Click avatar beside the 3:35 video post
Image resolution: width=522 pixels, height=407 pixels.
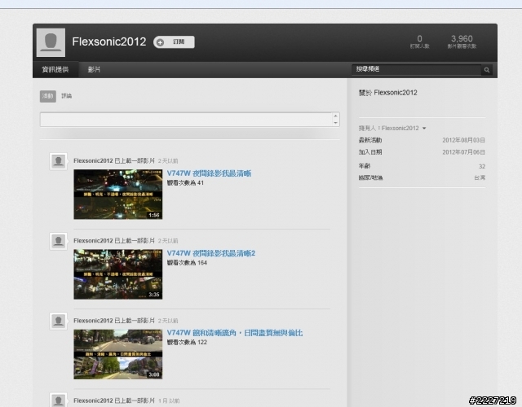point(59,242)
